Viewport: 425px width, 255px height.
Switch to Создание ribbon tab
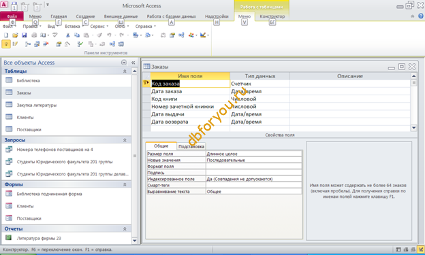[x=85, y=16]
